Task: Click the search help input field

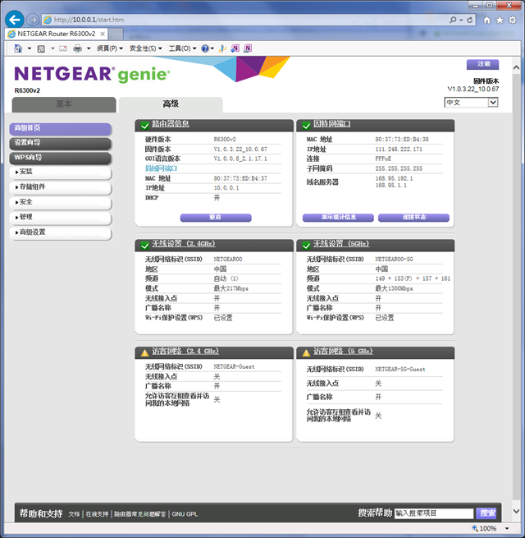Action: 434,513
